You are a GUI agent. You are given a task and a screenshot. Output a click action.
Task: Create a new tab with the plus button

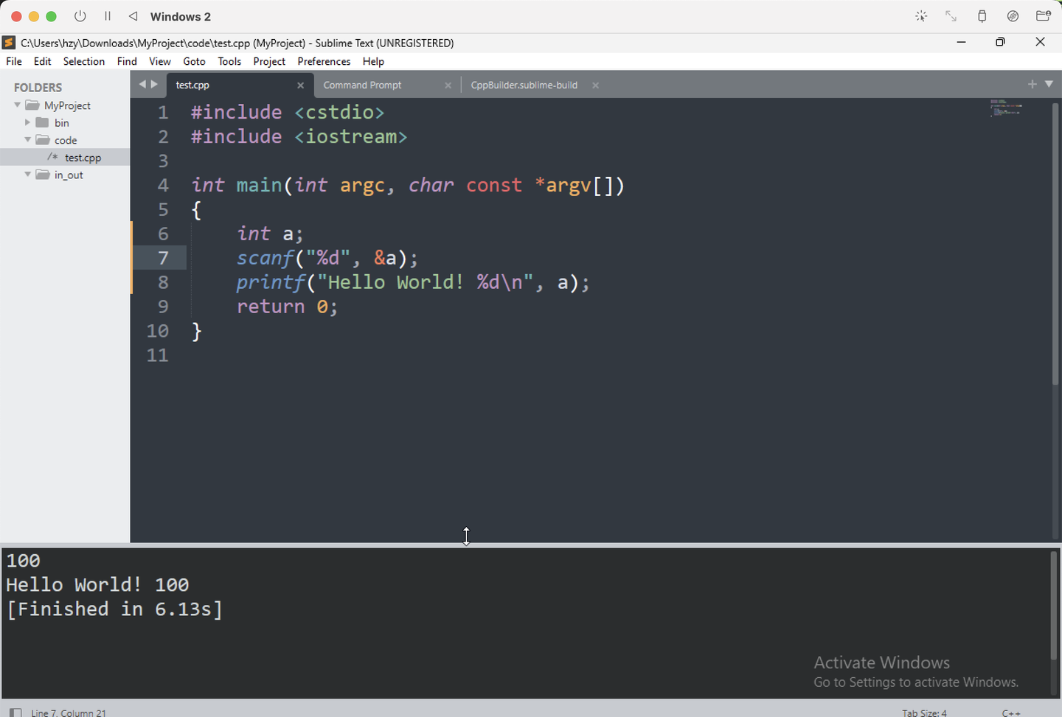pos(1032,84)
